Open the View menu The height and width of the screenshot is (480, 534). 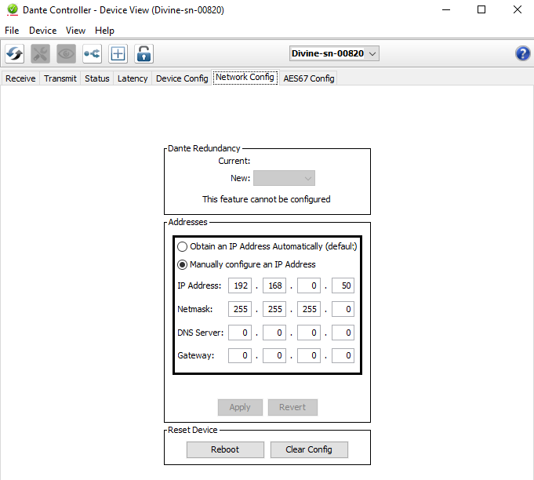(x=75, y=31)
